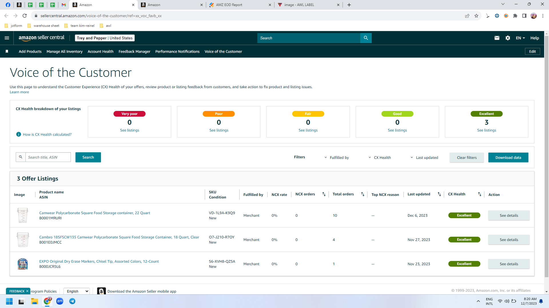Open the EN language dropdown

[520, 38]
